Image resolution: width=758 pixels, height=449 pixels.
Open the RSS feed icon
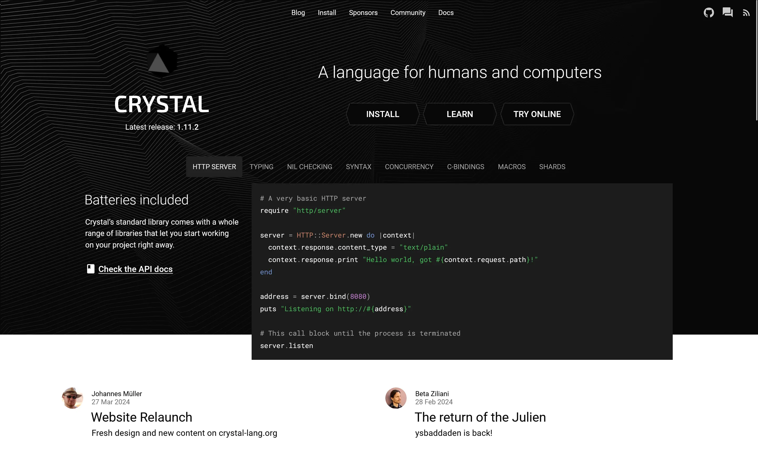tap(746, 13)
